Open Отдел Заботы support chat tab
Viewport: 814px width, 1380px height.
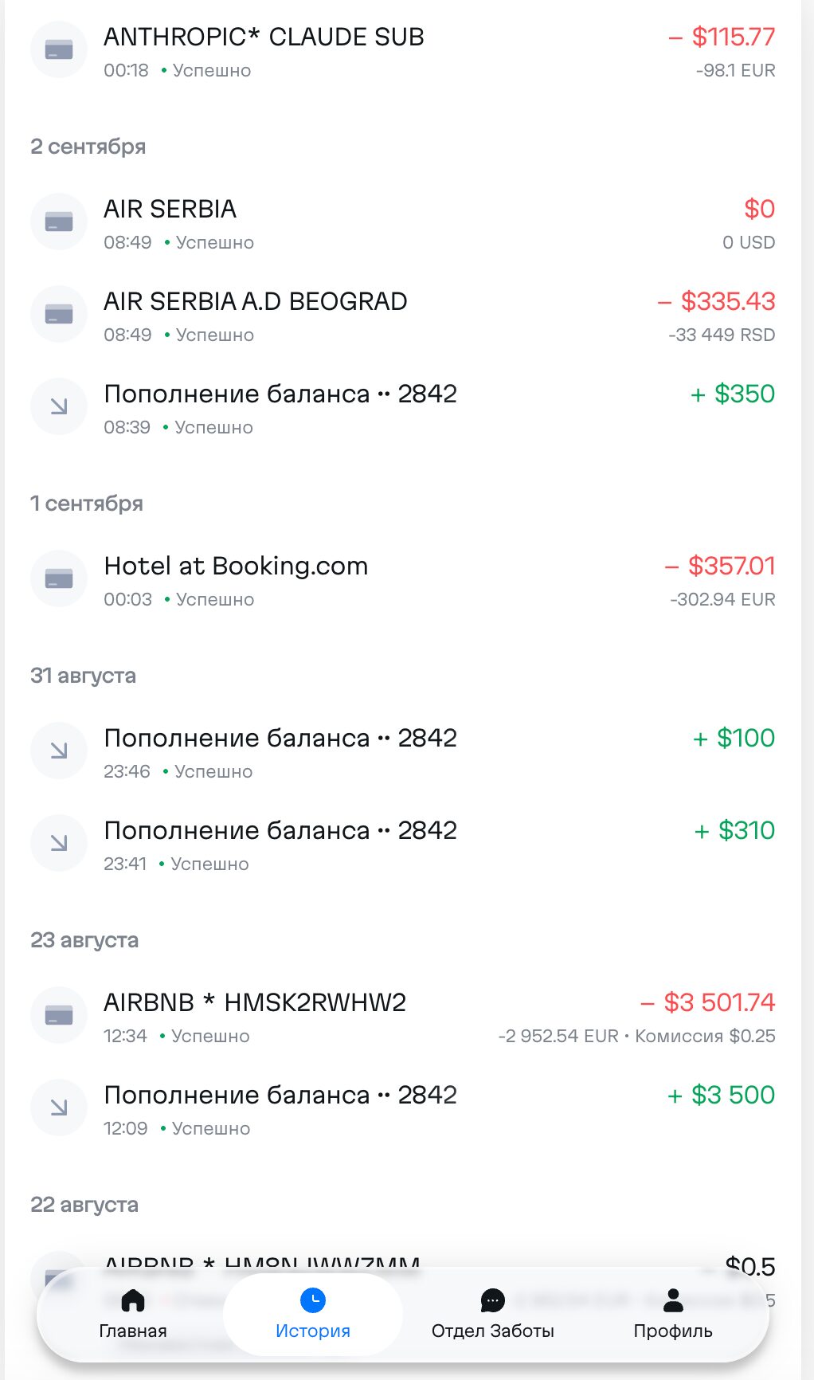493,1315
